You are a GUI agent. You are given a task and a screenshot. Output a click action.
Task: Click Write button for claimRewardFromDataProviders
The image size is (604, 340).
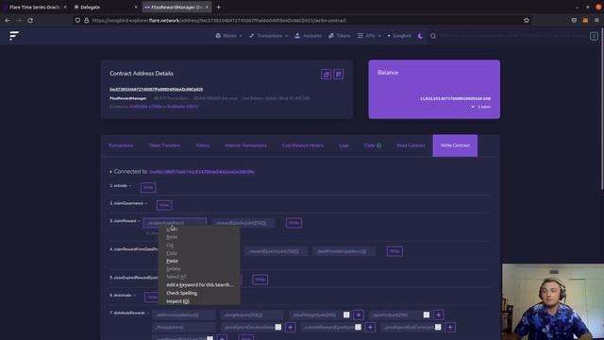point(394,251)
